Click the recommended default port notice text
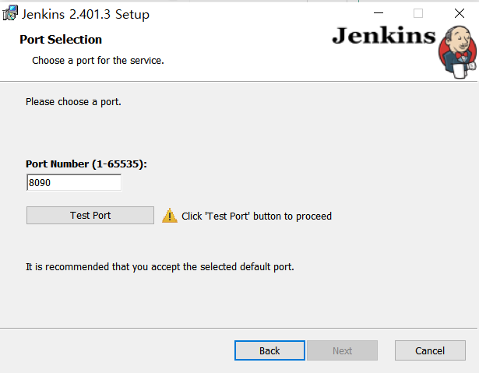Image resolution: width=479 pixels, height=373 pixels. pos(160,266)
